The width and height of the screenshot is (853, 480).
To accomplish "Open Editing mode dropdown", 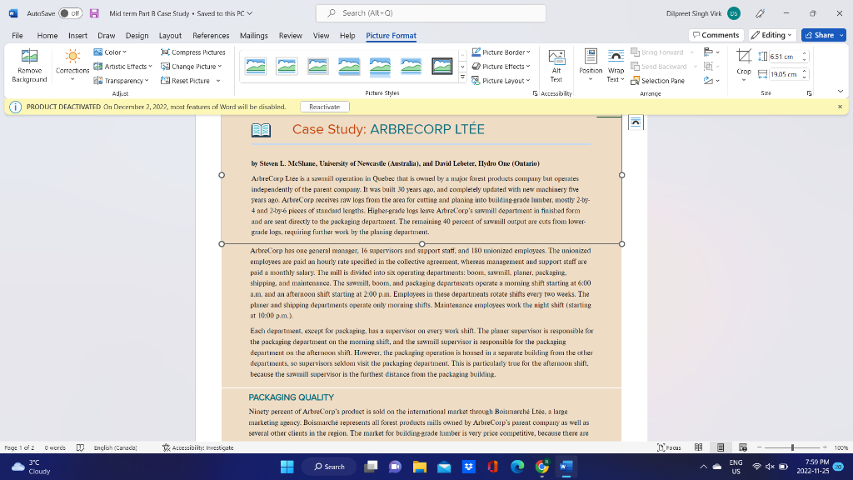I will (772, 35).
